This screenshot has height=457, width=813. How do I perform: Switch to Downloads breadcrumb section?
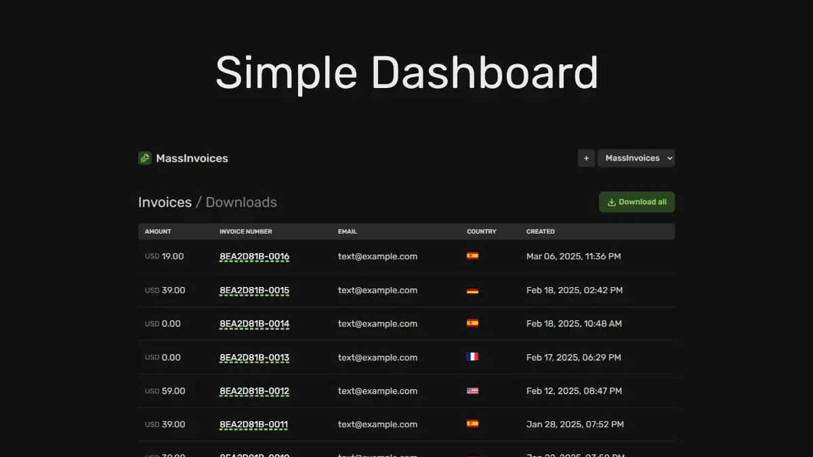tap(241, 202)
